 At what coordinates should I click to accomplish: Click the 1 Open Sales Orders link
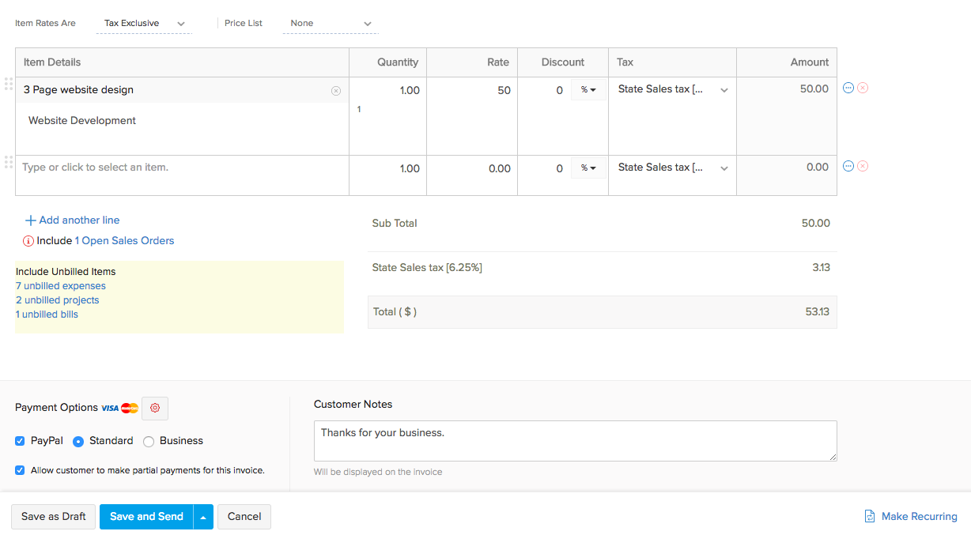(x=124, y=241)
